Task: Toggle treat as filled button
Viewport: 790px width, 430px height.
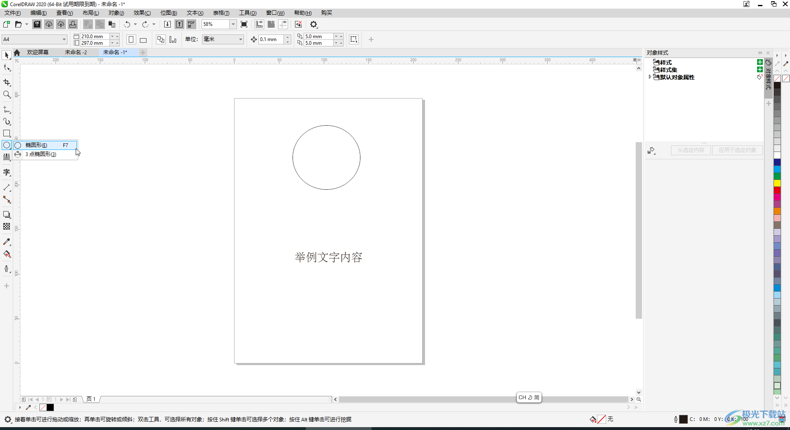Action: pos(354,39)
